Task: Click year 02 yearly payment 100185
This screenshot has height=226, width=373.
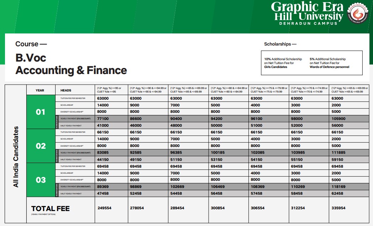Action: click(218, 152)
